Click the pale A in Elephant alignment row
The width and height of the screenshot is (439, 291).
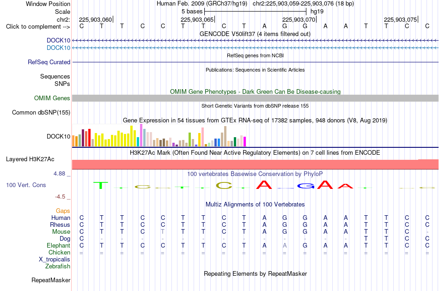[285, 245]
